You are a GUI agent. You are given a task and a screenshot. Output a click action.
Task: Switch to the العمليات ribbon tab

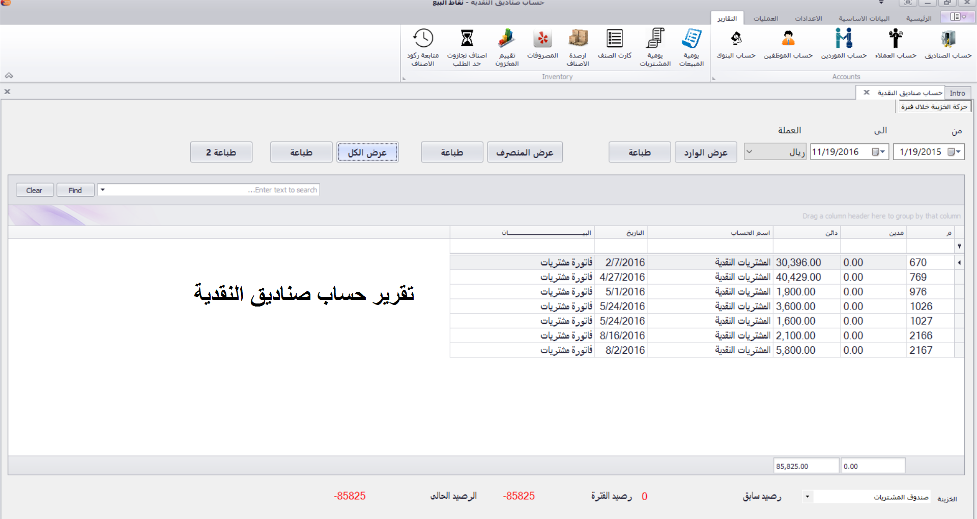click(x=766, y=18)
